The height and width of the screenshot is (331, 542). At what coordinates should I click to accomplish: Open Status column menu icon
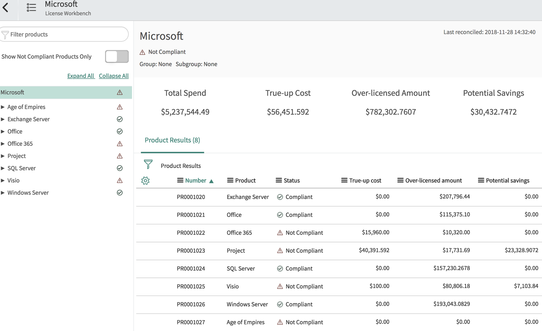(279, 180)
